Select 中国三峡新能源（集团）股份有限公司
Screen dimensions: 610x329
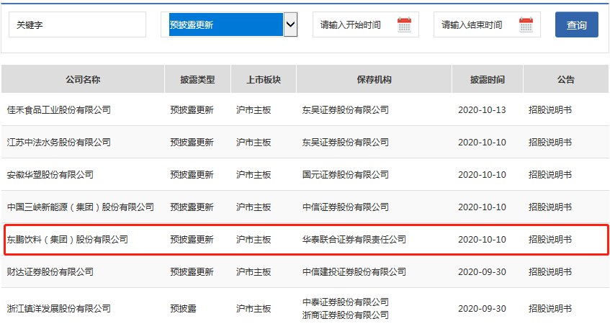(81, 207)
